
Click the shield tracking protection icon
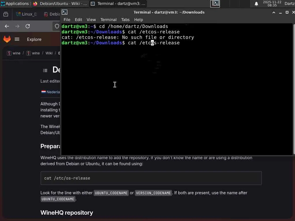point(57,26)
